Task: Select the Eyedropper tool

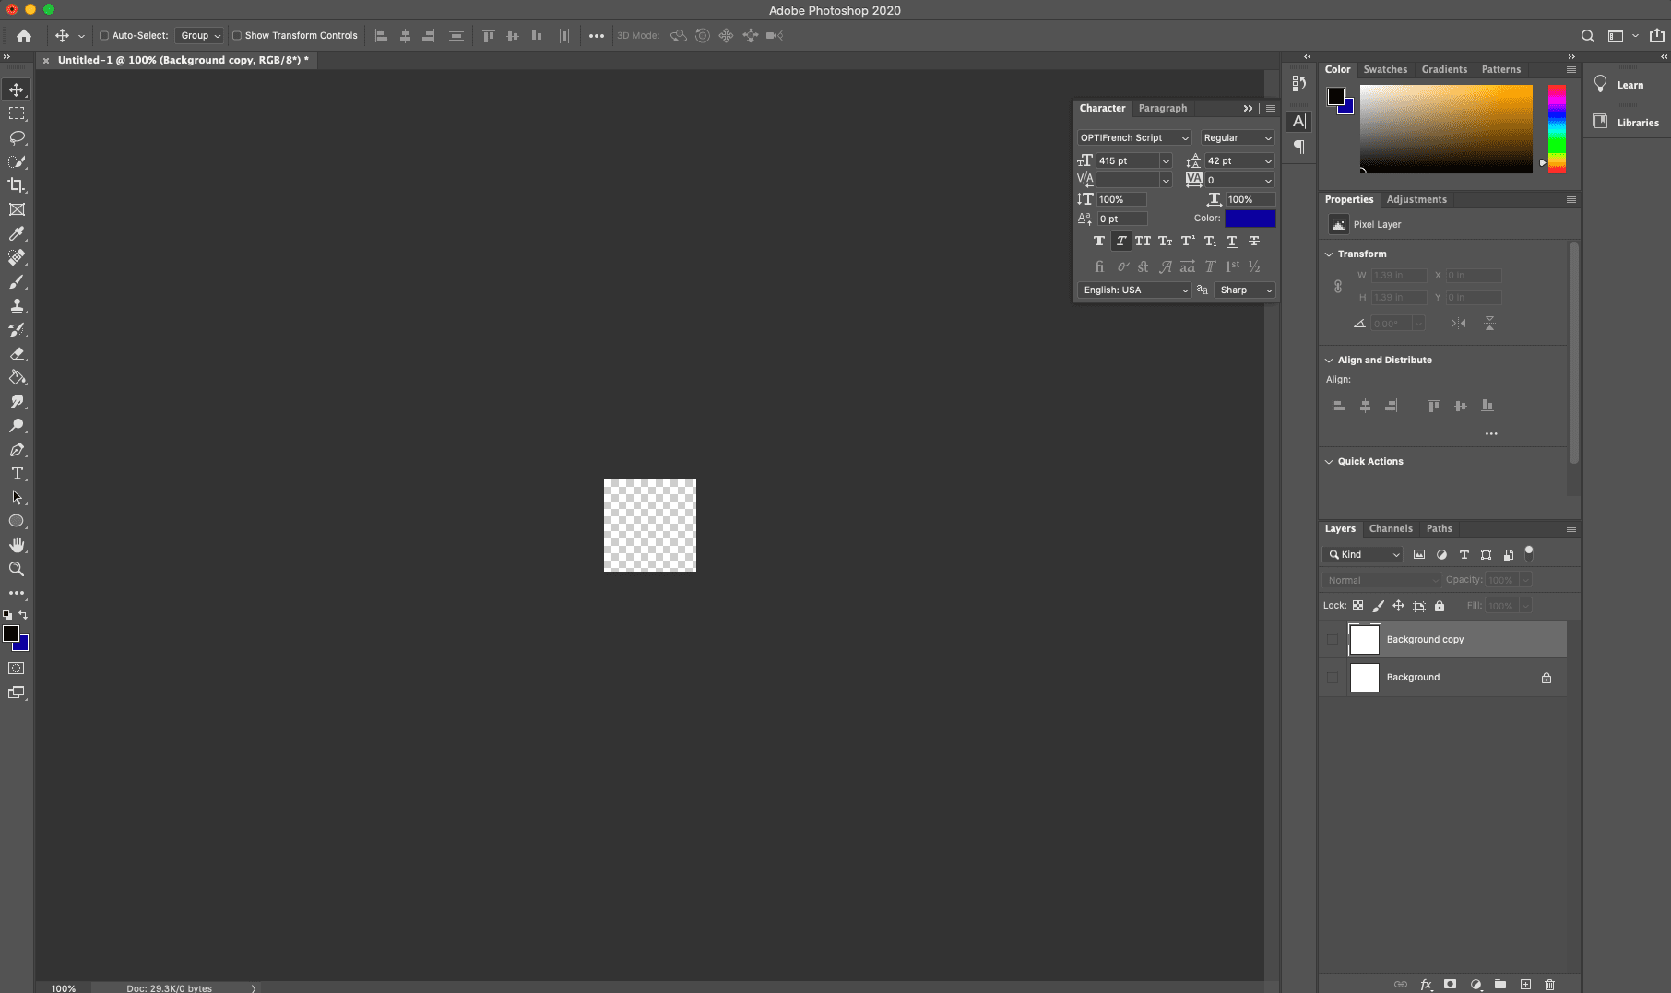Action: pos(17,234)
